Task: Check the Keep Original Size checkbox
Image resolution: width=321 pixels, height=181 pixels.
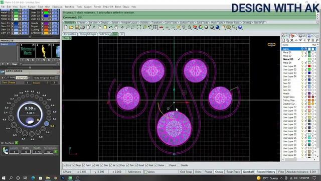Action: 57,78
